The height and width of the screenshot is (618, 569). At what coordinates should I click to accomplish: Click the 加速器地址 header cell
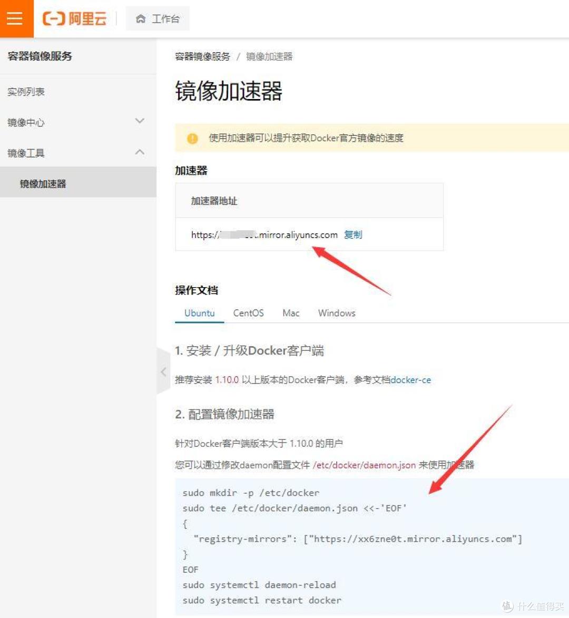pyautogui.click(x=309, y=201)
